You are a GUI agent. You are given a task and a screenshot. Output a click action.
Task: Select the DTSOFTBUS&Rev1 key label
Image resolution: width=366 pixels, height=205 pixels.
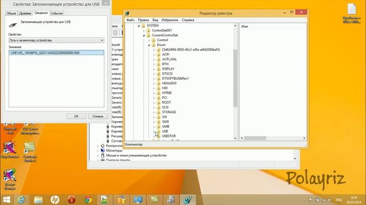tap(176, 79)
